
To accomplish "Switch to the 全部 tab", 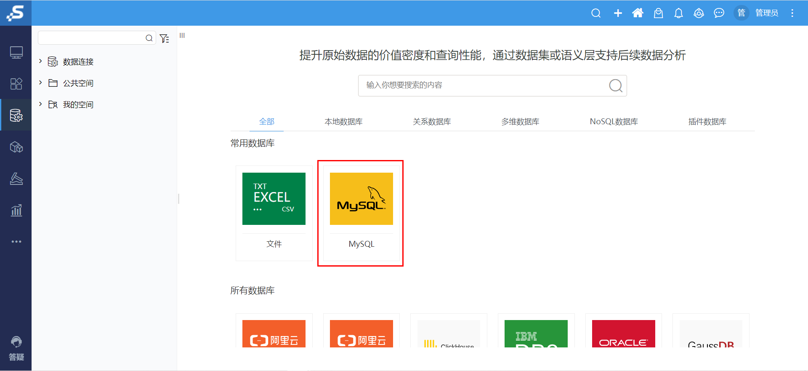I will point(267,122).
